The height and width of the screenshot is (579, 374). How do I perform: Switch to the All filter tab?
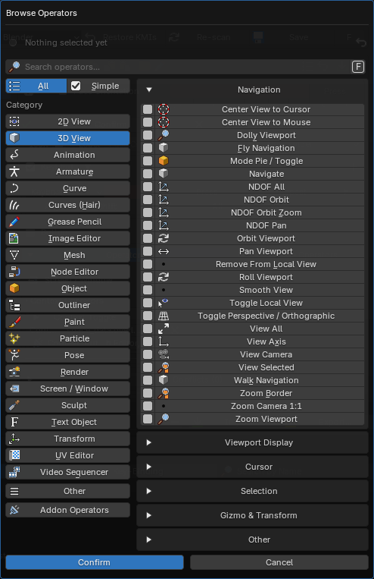click(x=36, y=86)
